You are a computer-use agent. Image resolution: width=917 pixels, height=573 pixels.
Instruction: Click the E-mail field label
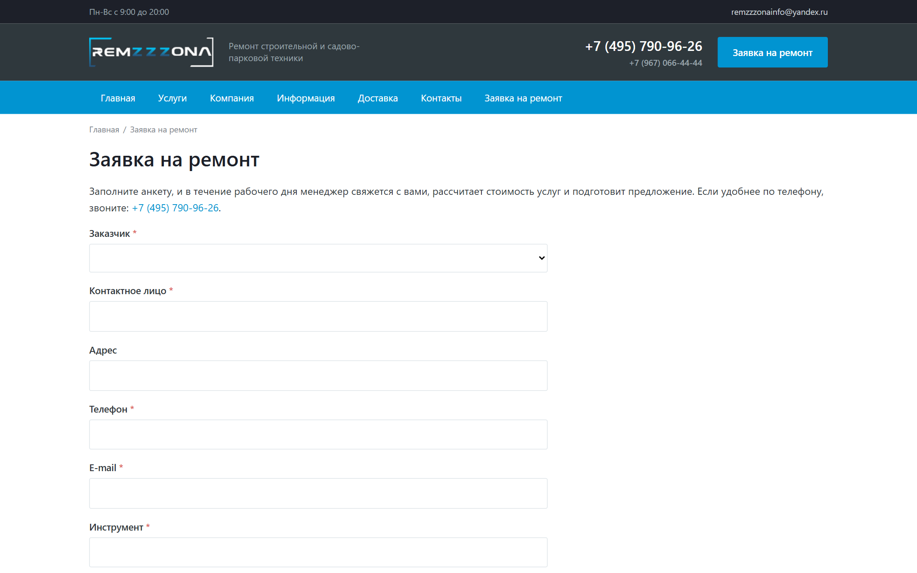(x=103, y=468)
